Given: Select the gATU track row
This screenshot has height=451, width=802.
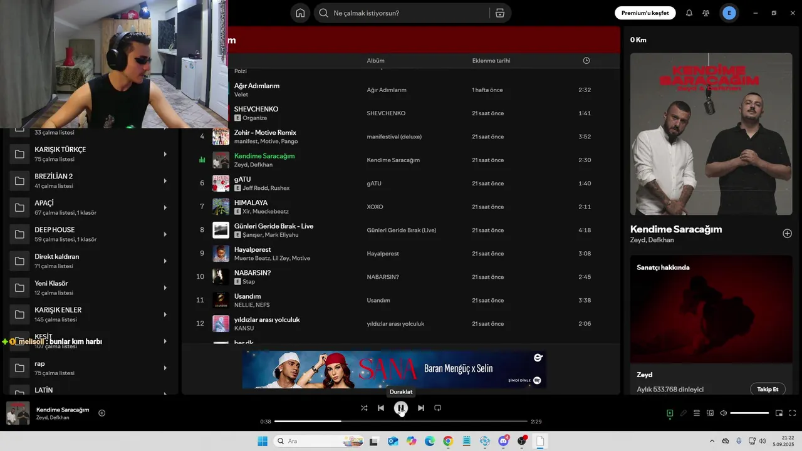Looking at the screenshot, I should click(x=401, y=184).
